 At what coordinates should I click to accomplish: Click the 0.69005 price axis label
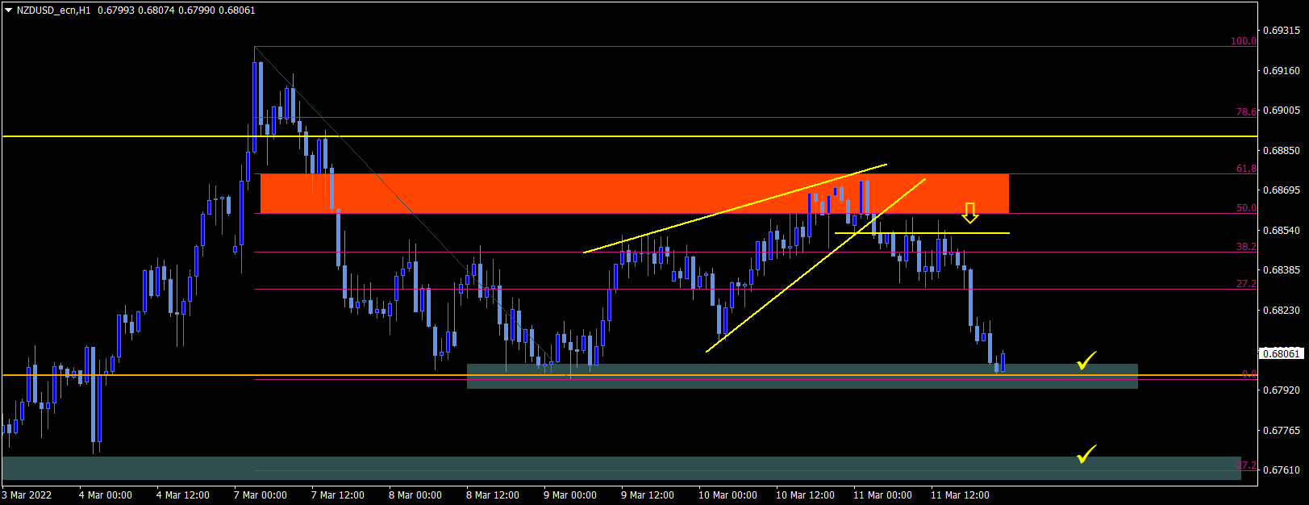1281,111
